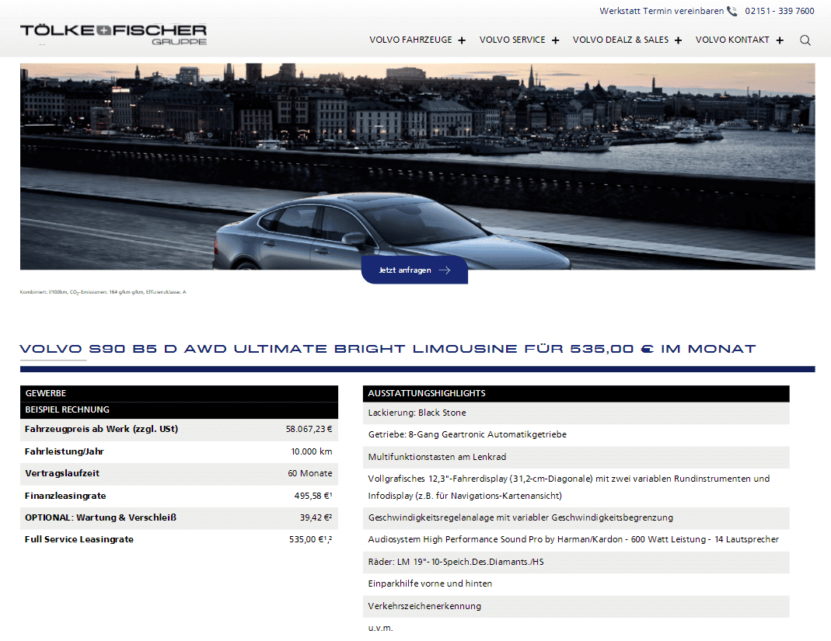Click the phone icon beside Werkstatt Termin
The height and width of the screenshot is (641, 831).
pyautogui.click(x=732, y=11)
